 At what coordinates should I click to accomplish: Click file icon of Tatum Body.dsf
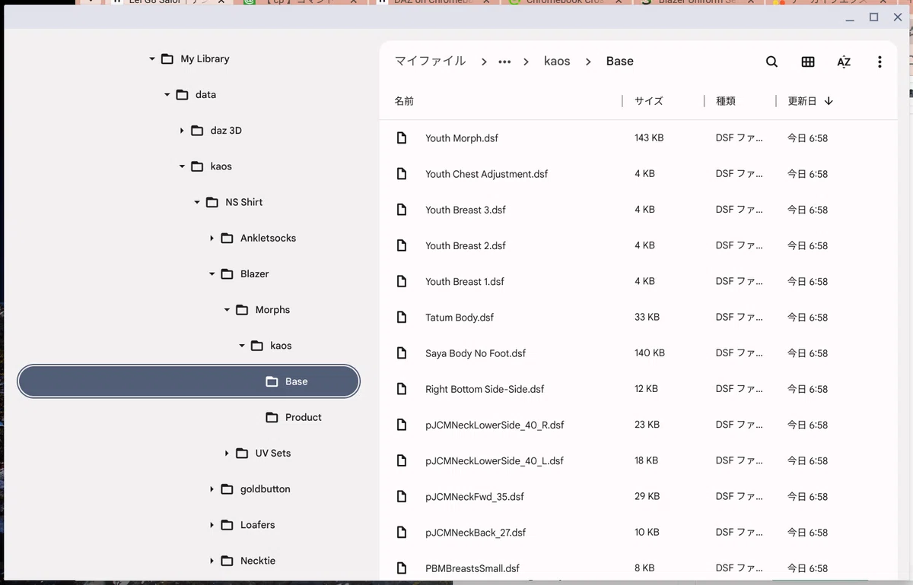pos(402,318)
